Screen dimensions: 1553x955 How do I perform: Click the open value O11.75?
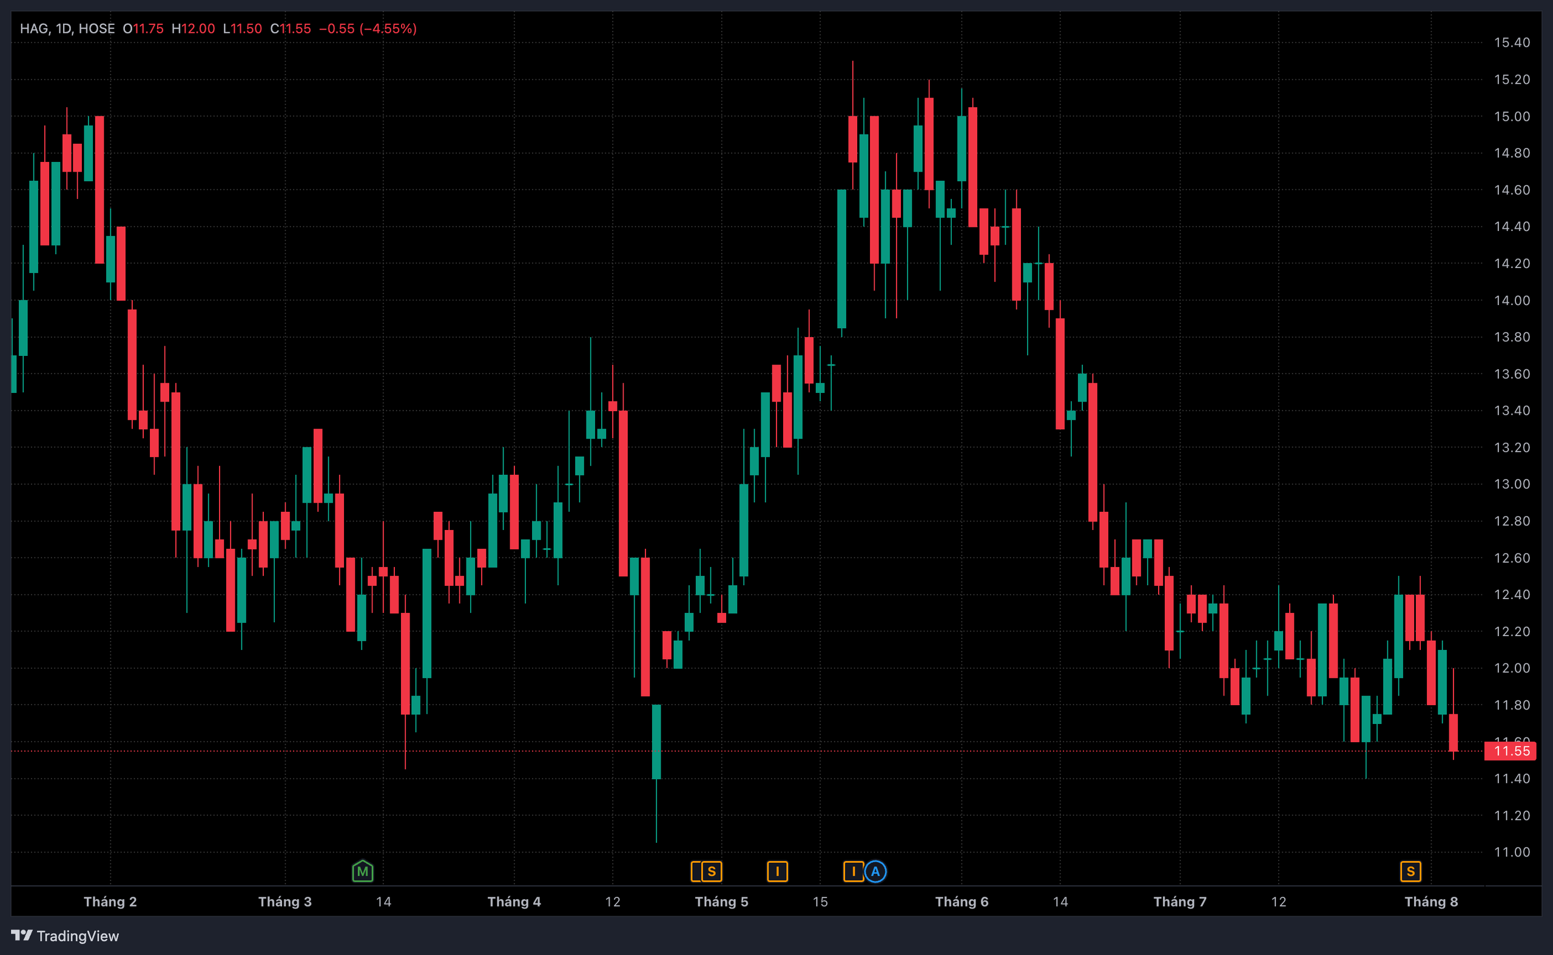[143, 28]
